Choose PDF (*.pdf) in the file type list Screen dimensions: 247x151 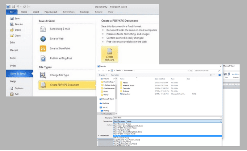coord(167,136)
